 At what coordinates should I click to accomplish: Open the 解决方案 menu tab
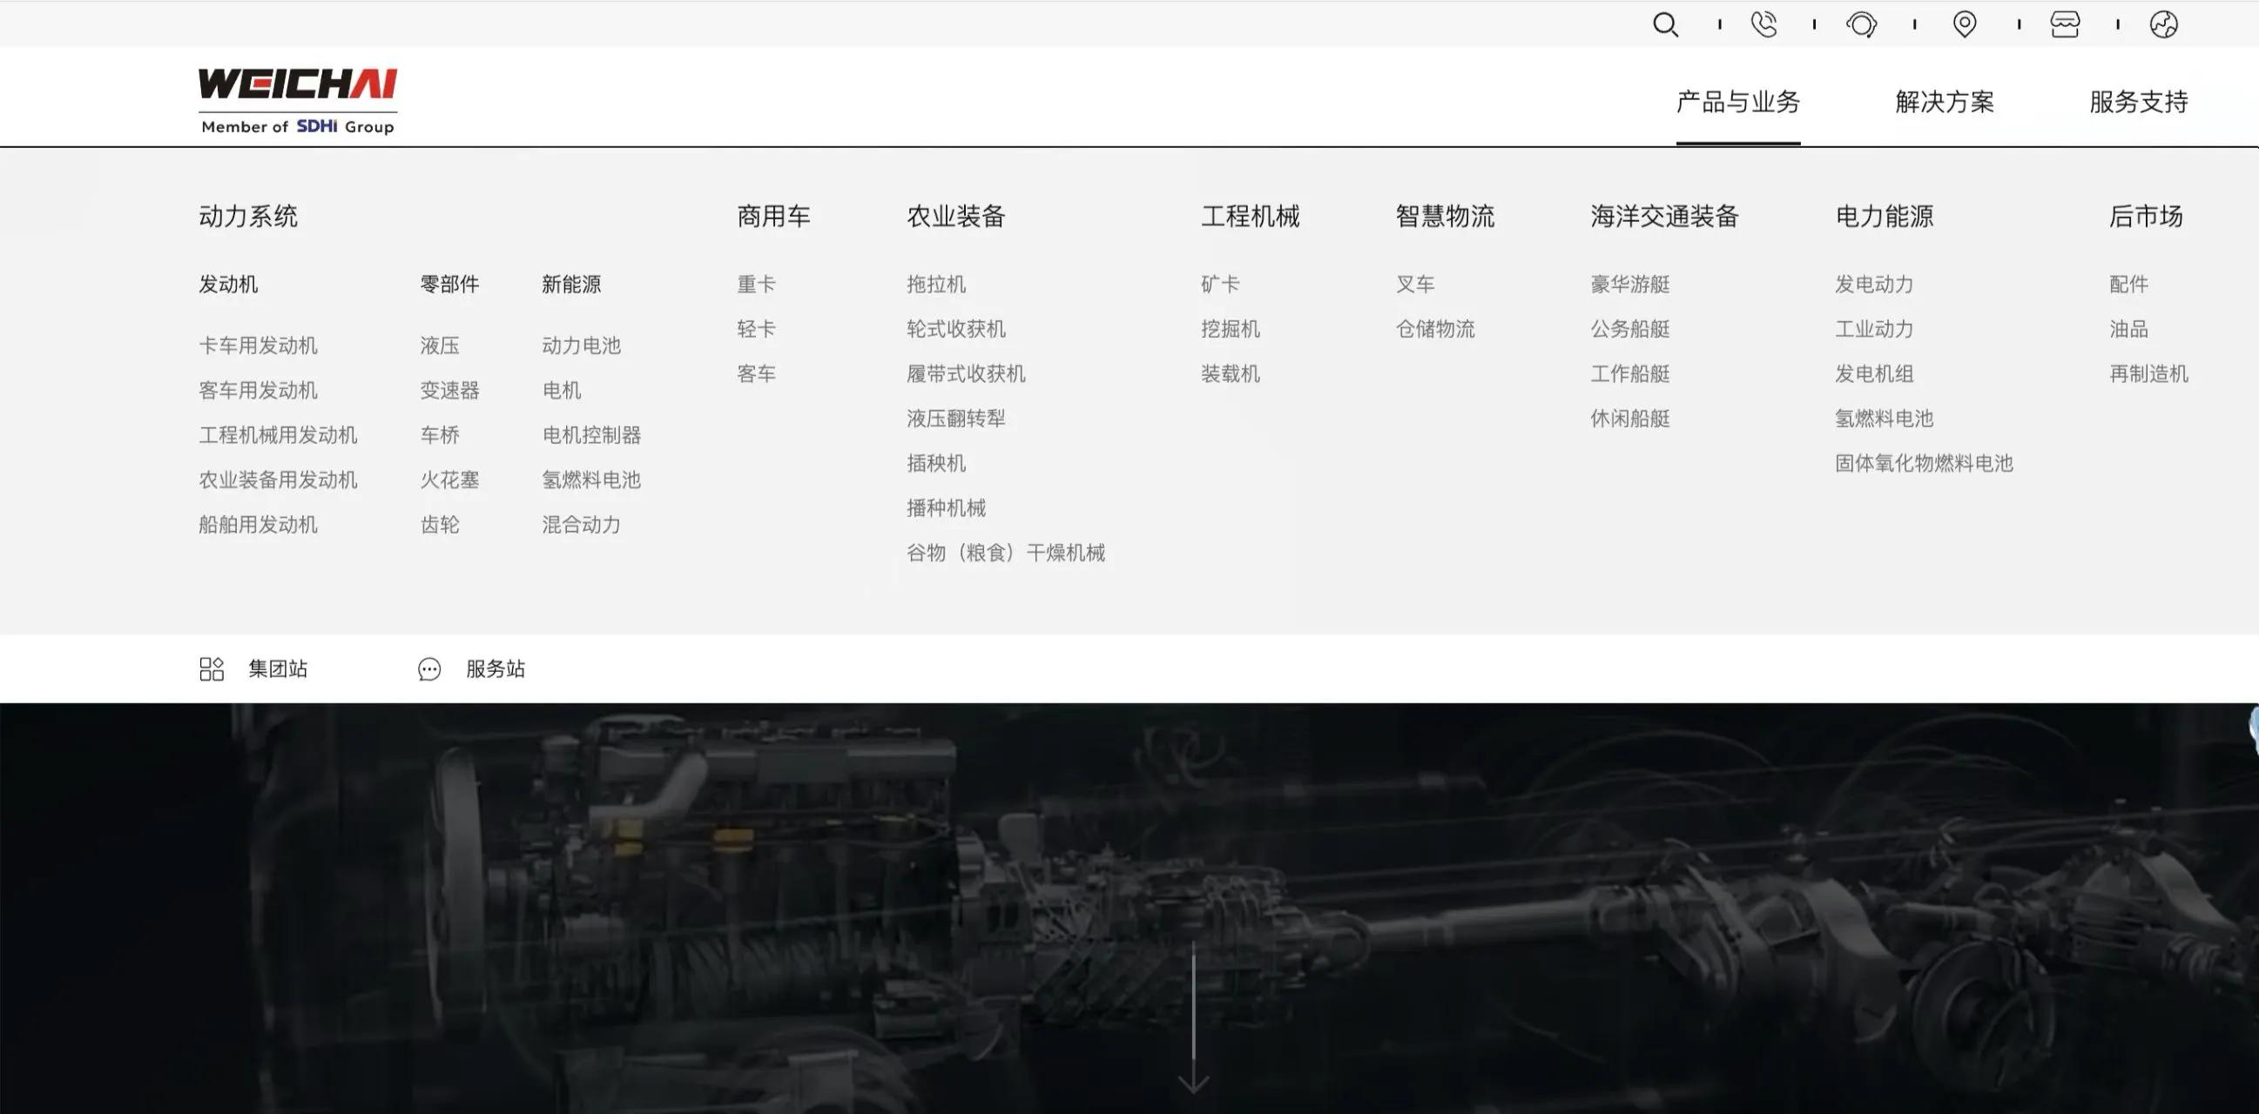[1945, 102]
